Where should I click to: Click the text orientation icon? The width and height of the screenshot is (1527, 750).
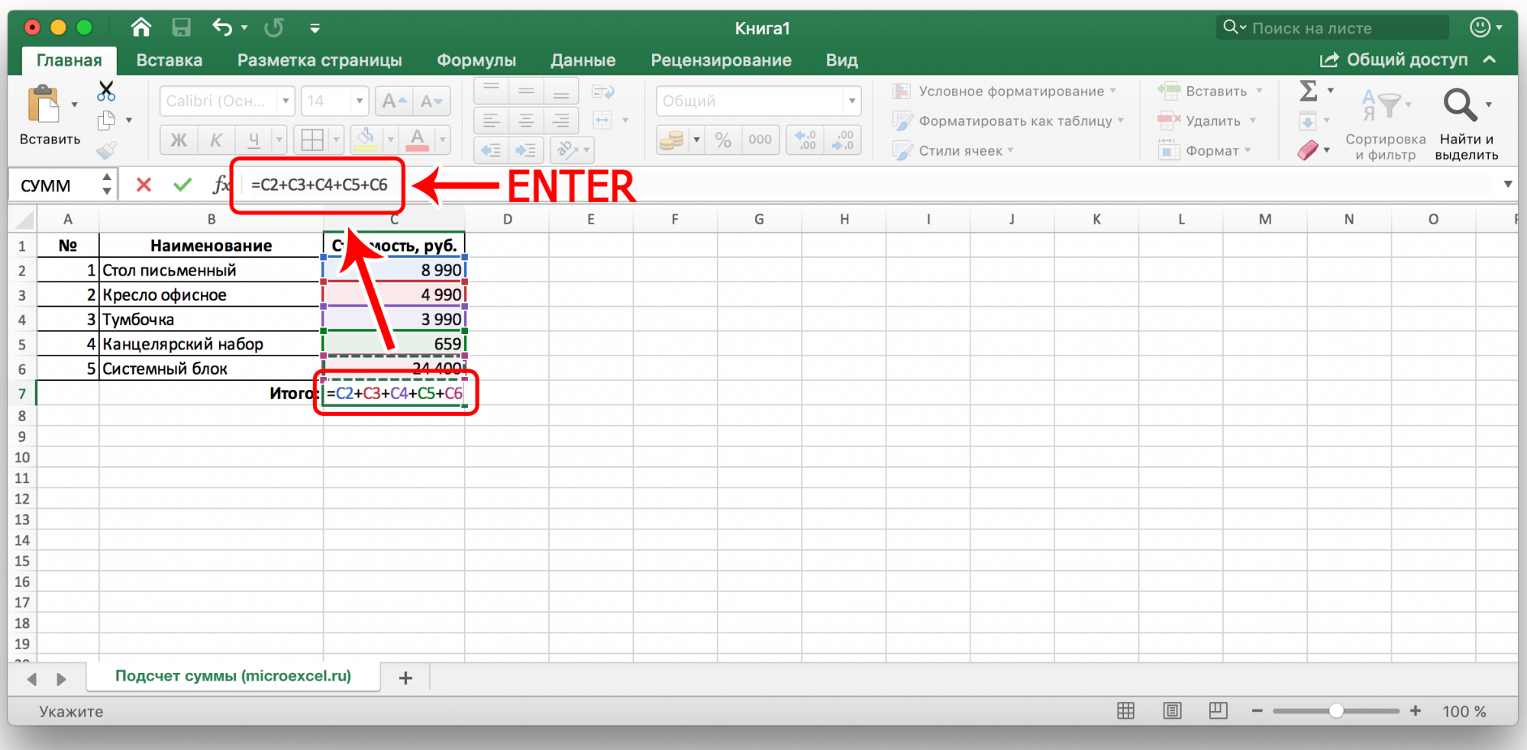point(567,150)
